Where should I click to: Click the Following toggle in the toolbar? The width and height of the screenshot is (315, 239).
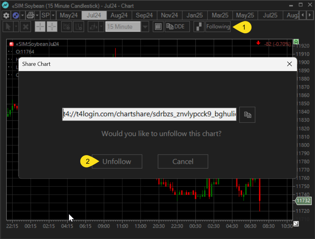click(x=218, y=27)
